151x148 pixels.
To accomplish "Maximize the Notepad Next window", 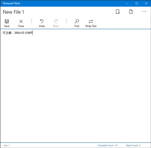I will tap(137, 3).
